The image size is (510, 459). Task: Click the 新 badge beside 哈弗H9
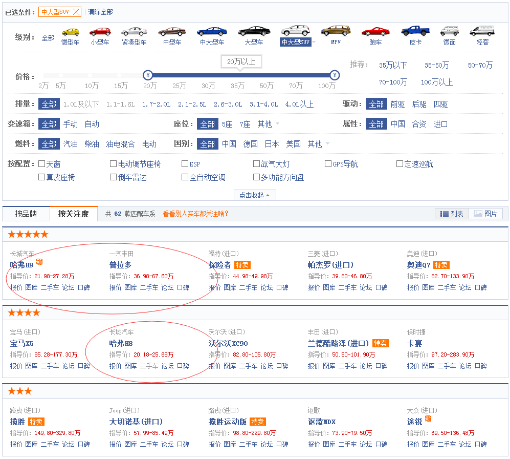tap(39, 262)
